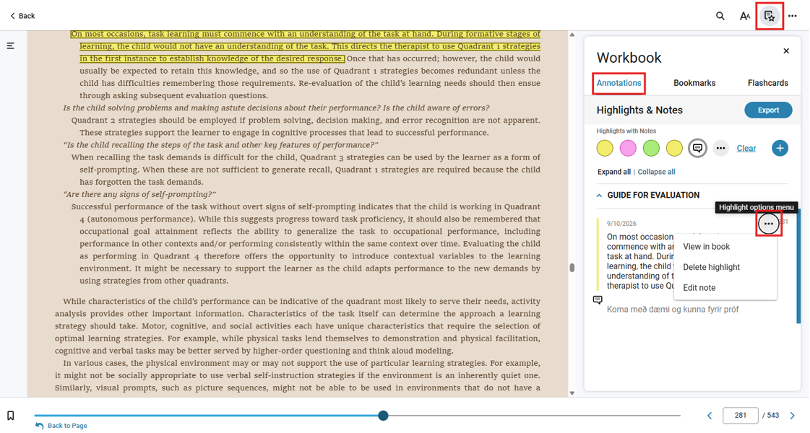The image size is (810, 433).
Task: Click Collapse all
Action: pos(656,172)
